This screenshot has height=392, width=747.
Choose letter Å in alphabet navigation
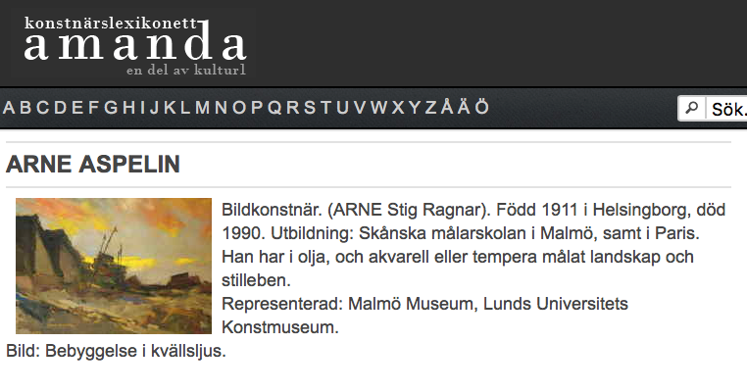point(447,107)
